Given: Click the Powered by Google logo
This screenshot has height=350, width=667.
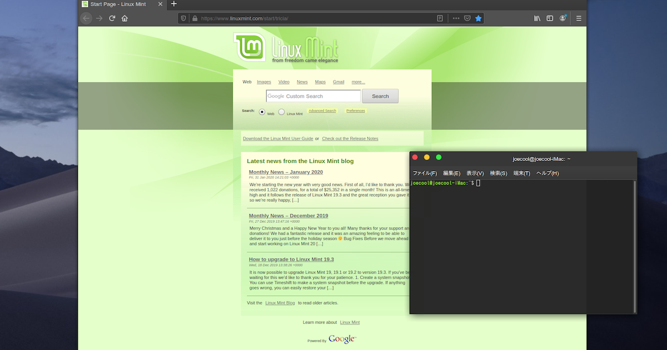Looking at the screenshot, I should pos(342,339).
